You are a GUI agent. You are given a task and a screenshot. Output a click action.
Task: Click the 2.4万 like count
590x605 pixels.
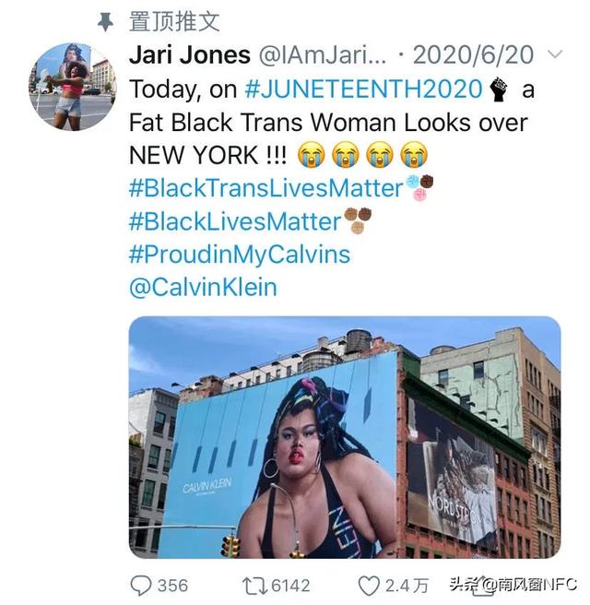[407, 586]
